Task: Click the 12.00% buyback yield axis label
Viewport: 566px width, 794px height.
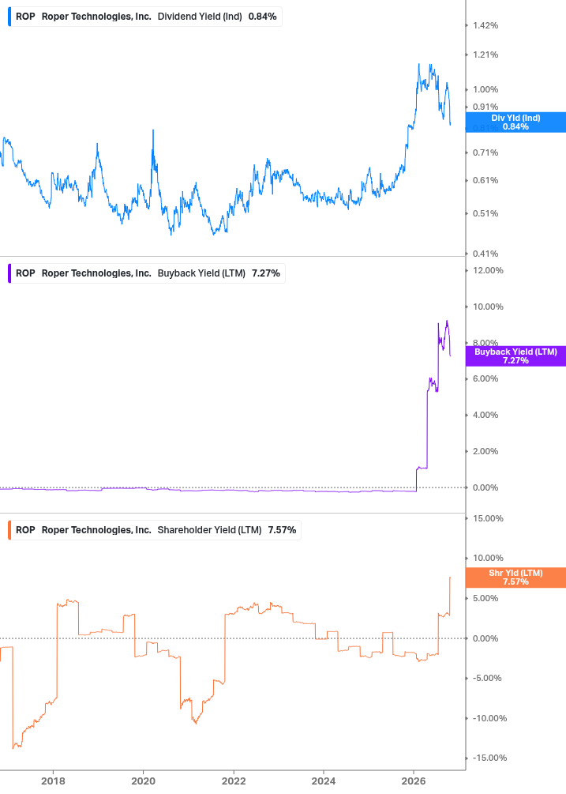Action: pos(488,270)
